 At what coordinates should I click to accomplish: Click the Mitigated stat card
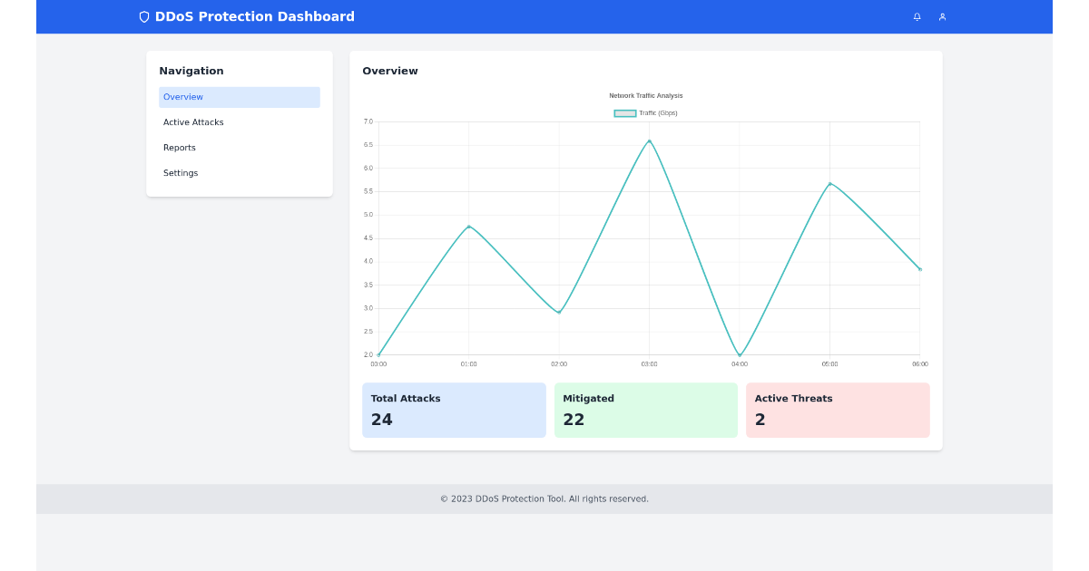pyautogui.click(x=646, y=410)
